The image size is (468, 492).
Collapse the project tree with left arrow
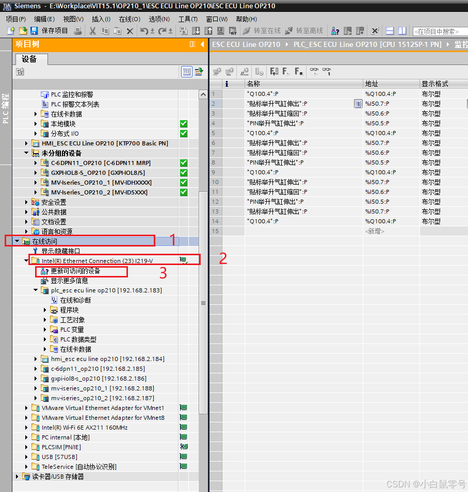tap(202, 44)
